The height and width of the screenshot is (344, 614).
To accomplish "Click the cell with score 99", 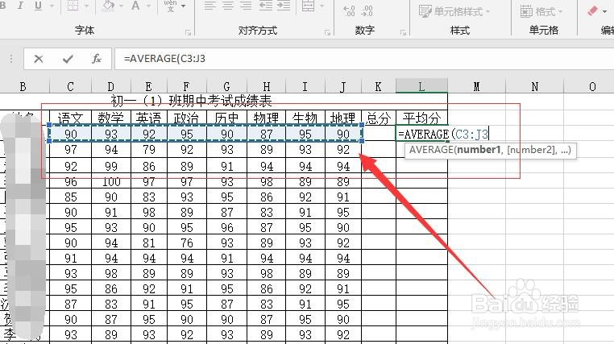I will pos(111,166).
